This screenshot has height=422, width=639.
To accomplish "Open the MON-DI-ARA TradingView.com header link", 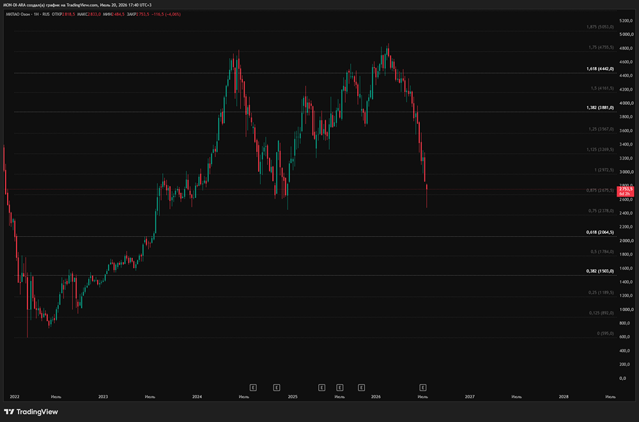I will pos(77,5).
